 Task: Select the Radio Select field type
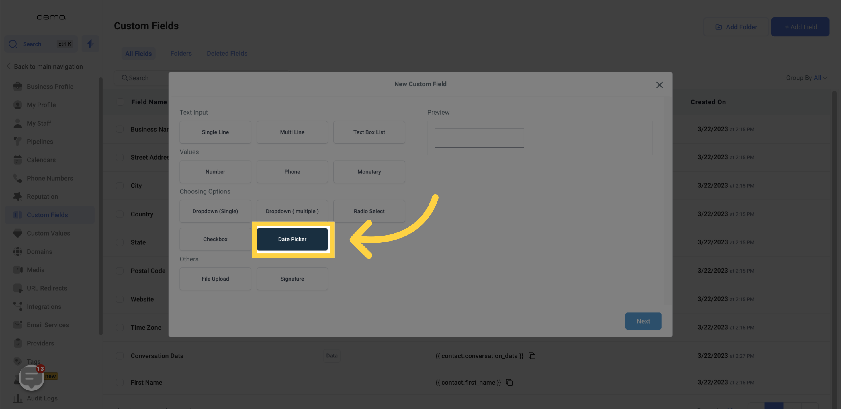[x=369, y=211]
